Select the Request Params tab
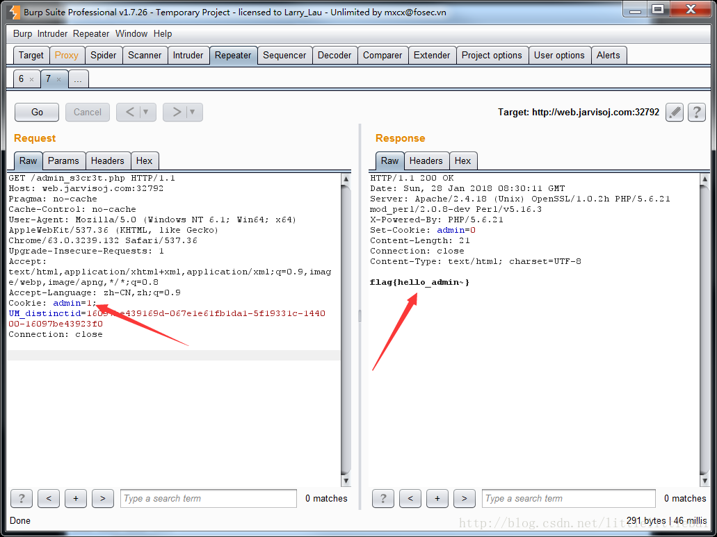This screenshot has height=537, width=717. click(x=63, y=160)
